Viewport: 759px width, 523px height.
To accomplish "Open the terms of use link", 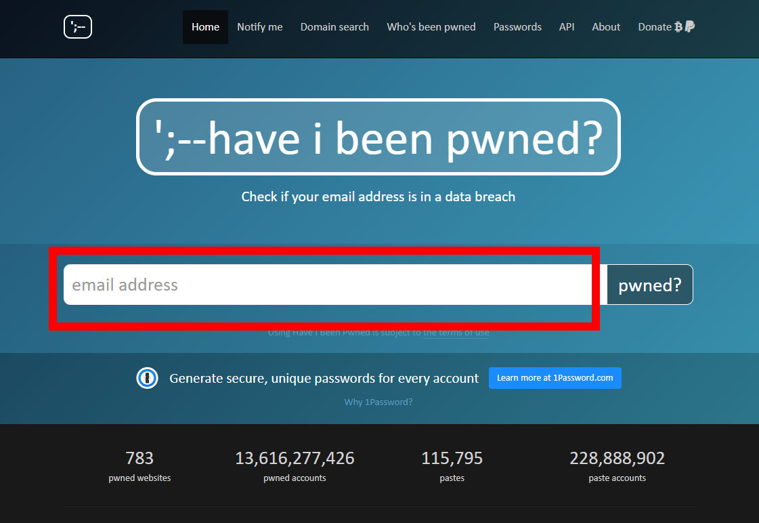I will coord(456,333).
